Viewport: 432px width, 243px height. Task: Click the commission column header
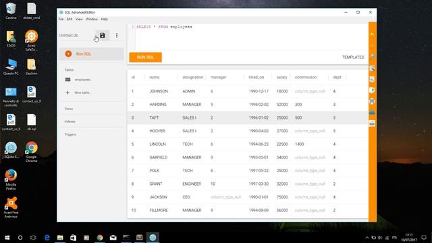pyautogui.click(x=306, y=78)
